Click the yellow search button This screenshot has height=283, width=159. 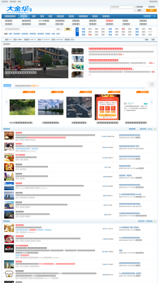point(67,29)
